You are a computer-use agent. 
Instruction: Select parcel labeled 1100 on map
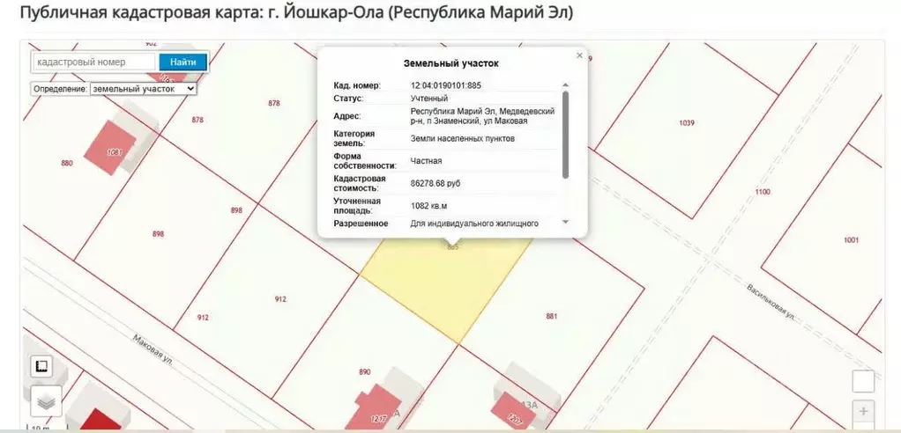click(763, 192)
